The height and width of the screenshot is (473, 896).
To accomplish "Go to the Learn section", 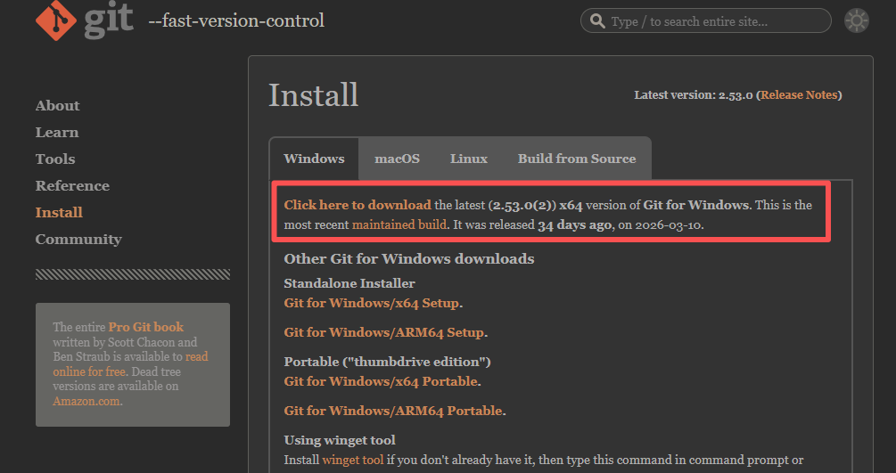I will pos(57,133).
